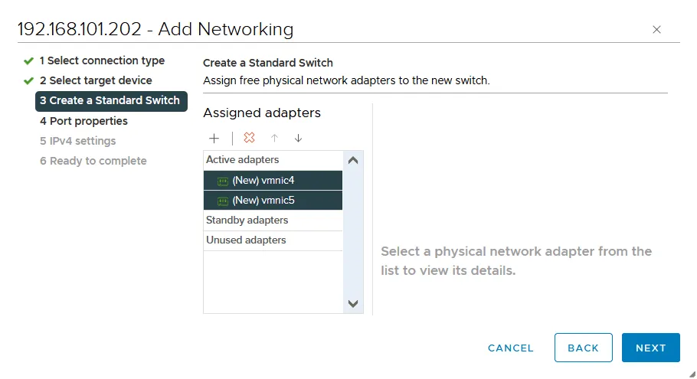Click the red remove adapter icon
The height and width of the screenshot is (379, 697).
(x=249, y=139)
